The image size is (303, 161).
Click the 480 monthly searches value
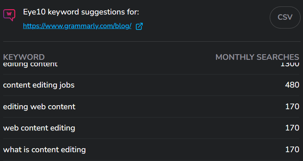tap(292, 85)
